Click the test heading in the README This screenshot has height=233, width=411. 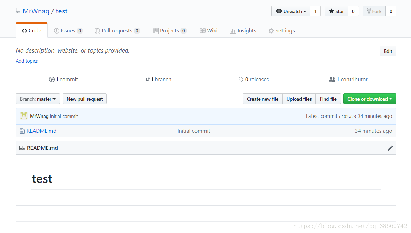tap(42, 179)
